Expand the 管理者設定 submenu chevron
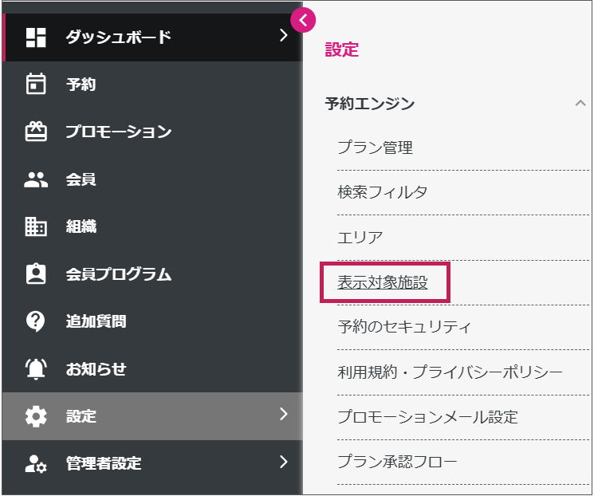 click(284, 461)
